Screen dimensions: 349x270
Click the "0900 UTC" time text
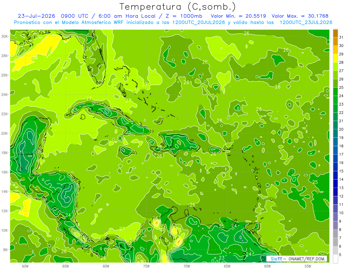[x=75, y=16]
